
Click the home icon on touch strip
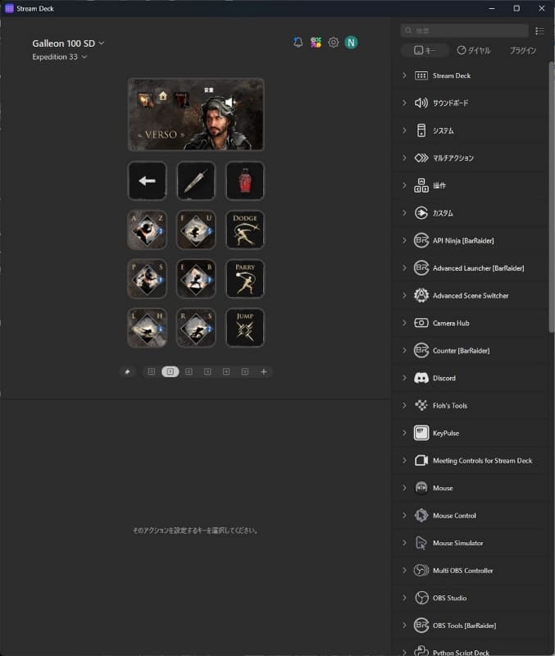point(162,96)
